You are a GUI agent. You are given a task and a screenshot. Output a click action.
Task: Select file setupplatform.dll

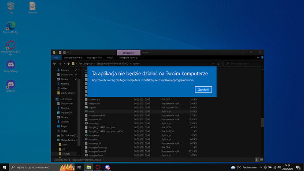point(97,152)
